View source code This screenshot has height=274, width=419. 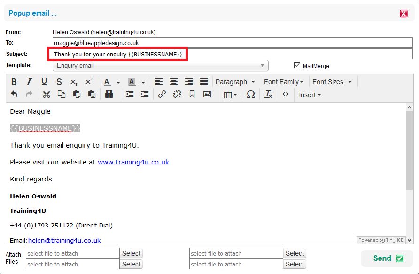(x=286, y=94)
